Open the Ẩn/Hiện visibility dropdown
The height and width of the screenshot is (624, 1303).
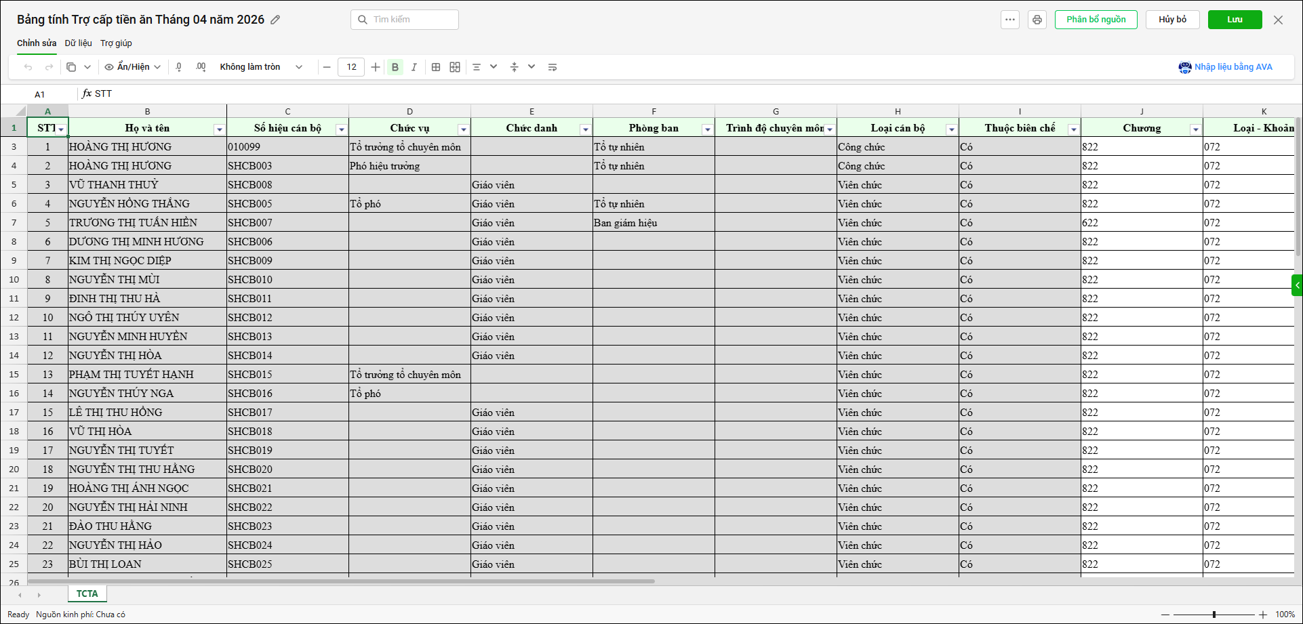133,67
